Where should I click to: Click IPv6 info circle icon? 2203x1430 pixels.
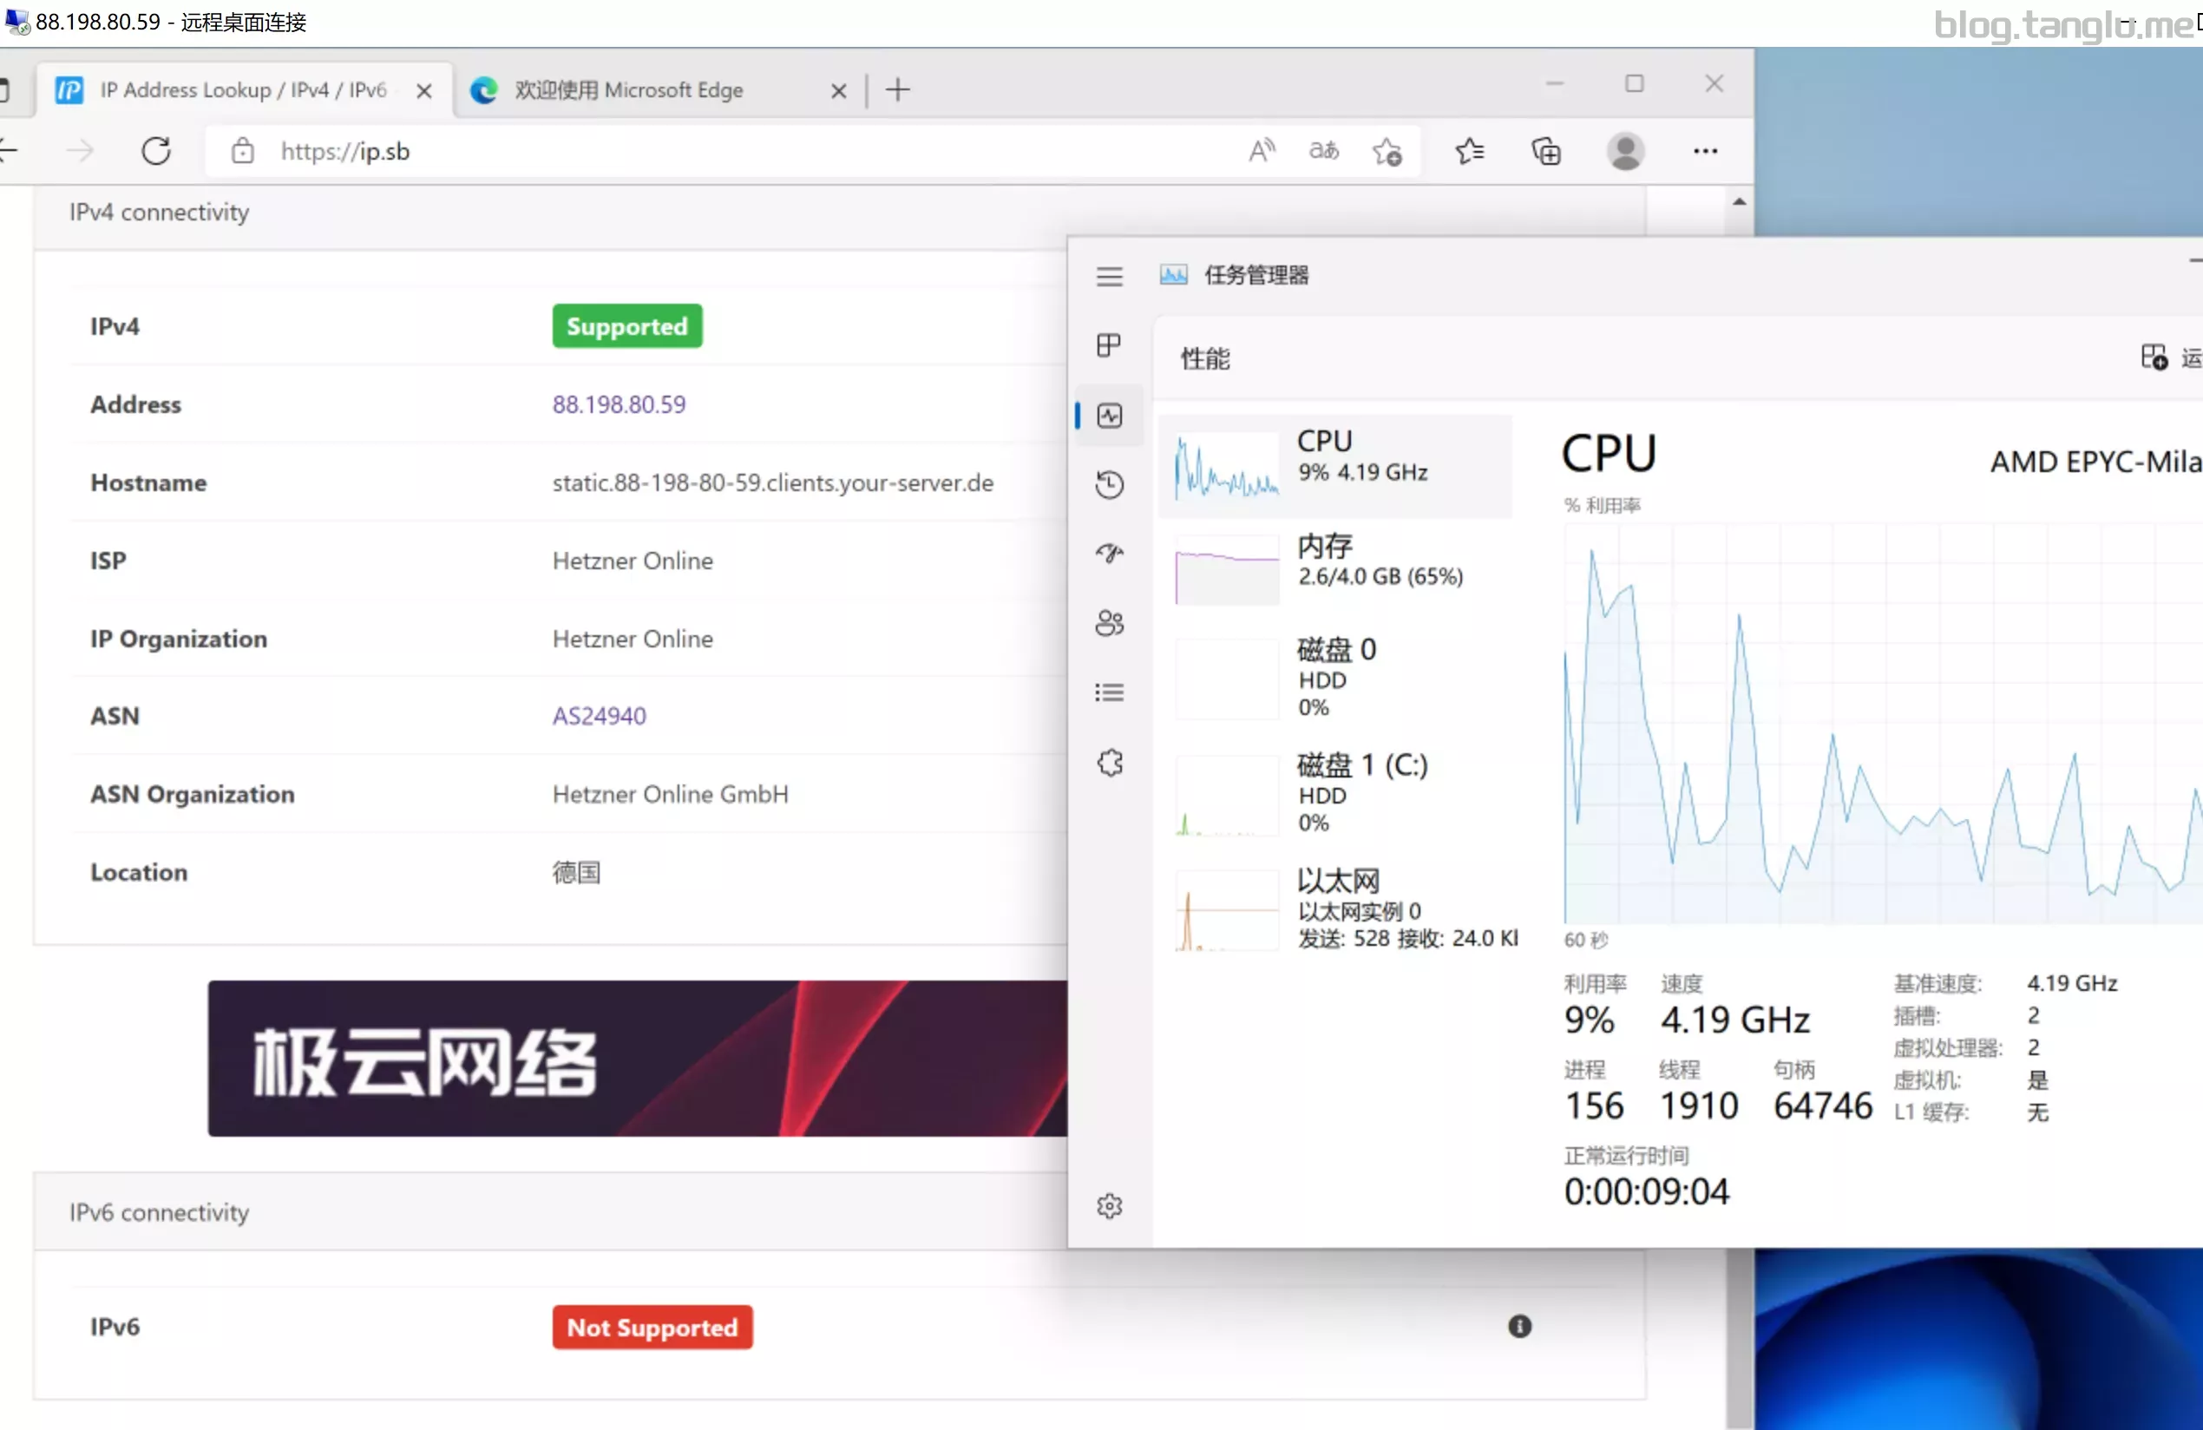[x=1520, y=1327]
